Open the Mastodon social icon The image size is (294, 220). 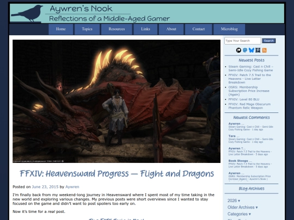245,50
